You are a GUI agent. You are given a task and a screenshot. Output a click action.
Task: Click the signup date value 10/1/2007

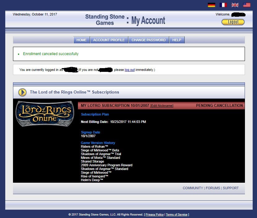coord(88,136)
